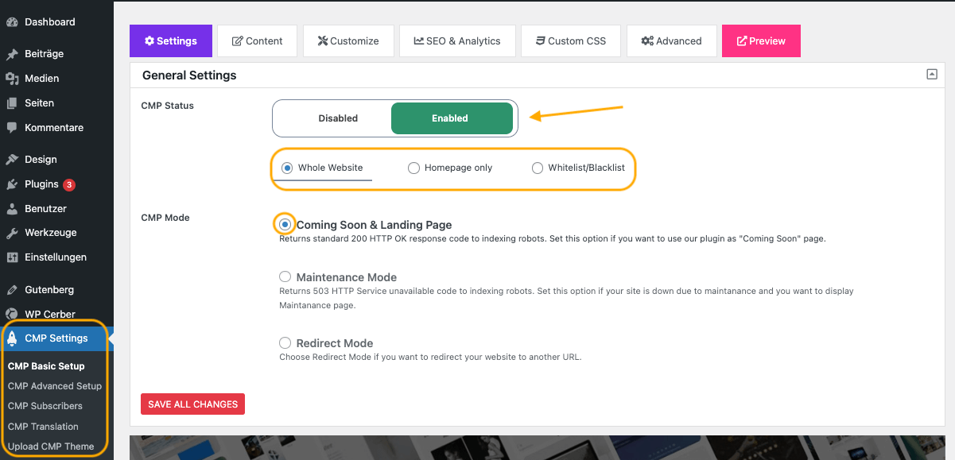The height and width of the screenshot is (460, 955).
Task: Set CMP Status to Enabled
Action: (452, 118)
